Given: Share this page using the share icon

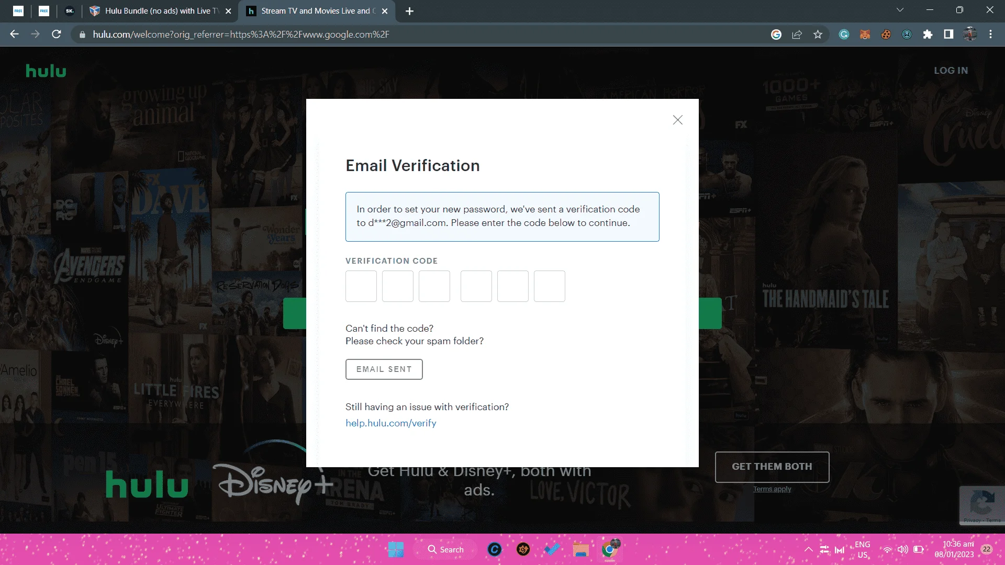Looking at the screenshot, I should (797, 35).
